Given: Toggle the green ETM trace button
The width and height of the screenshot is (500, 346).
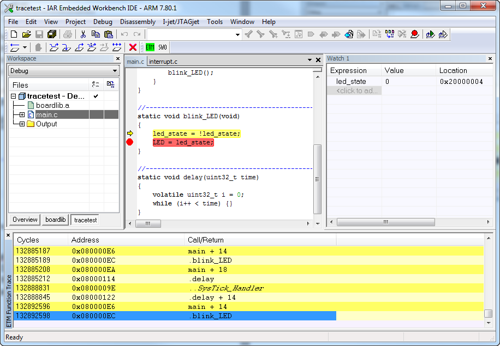Looking at the screenshot, I should tap(150, 47).
